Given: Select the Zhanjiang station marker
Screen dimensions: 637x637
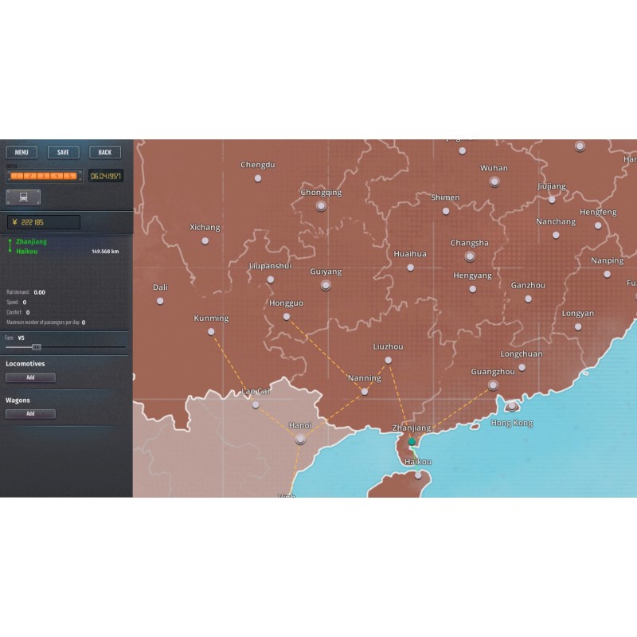Looking at the screenshot, I should 412,441.
